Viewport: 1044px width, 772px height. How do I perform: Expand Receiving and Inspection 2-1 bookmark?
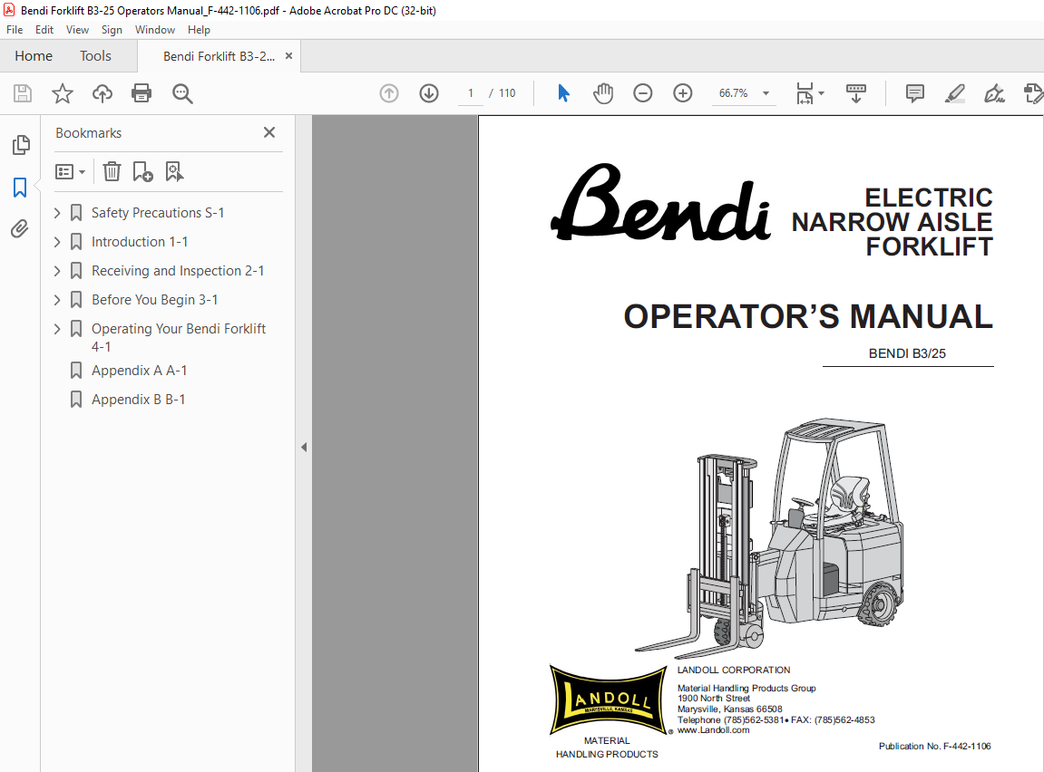pyautogui.click(x=57, y=271)
